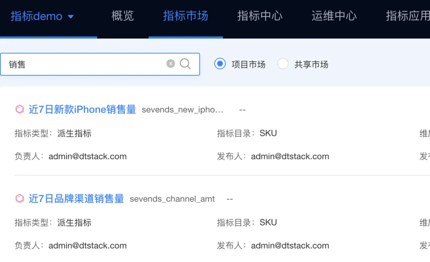Open the 指标中心 tab
This screenshot has width=430, height=262.
point(260,16)
